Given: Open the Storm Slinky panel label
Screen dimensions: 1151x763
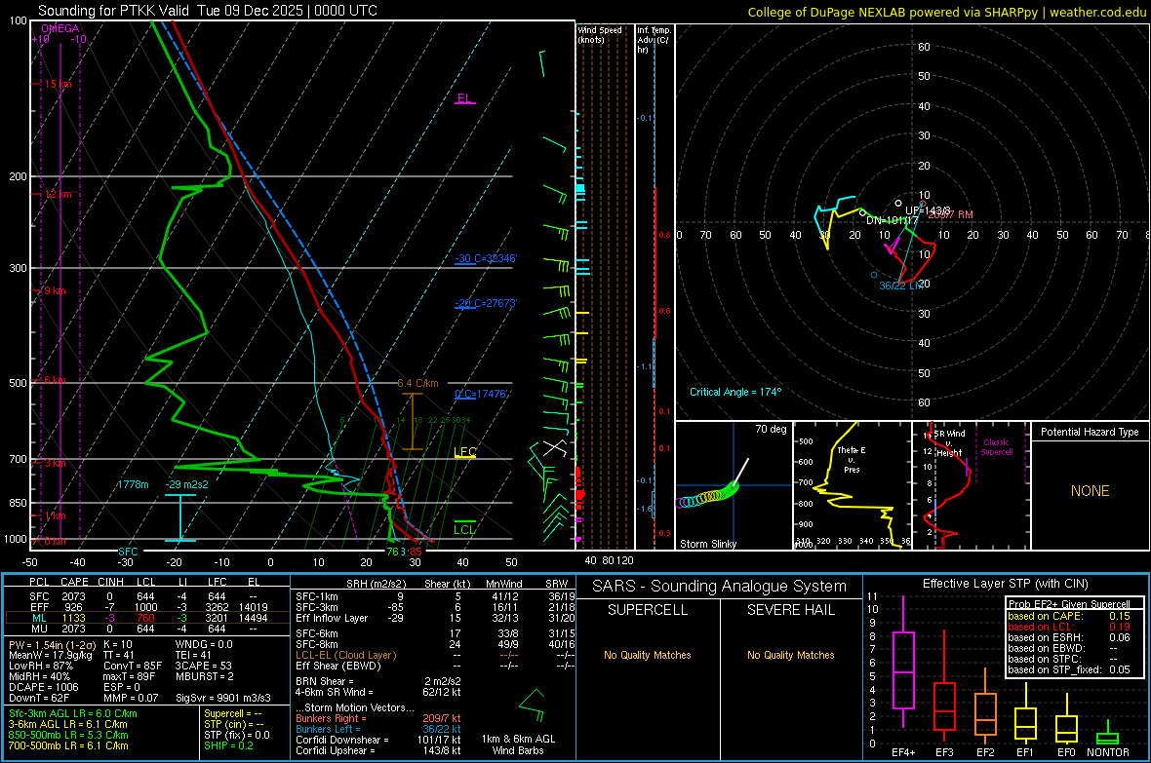Looking at the screenshot, I should click(x=707, y=544).
